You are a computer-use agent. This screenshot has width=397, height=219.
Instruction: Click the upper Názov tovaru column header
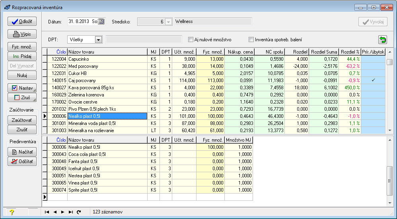coord(107,52)
